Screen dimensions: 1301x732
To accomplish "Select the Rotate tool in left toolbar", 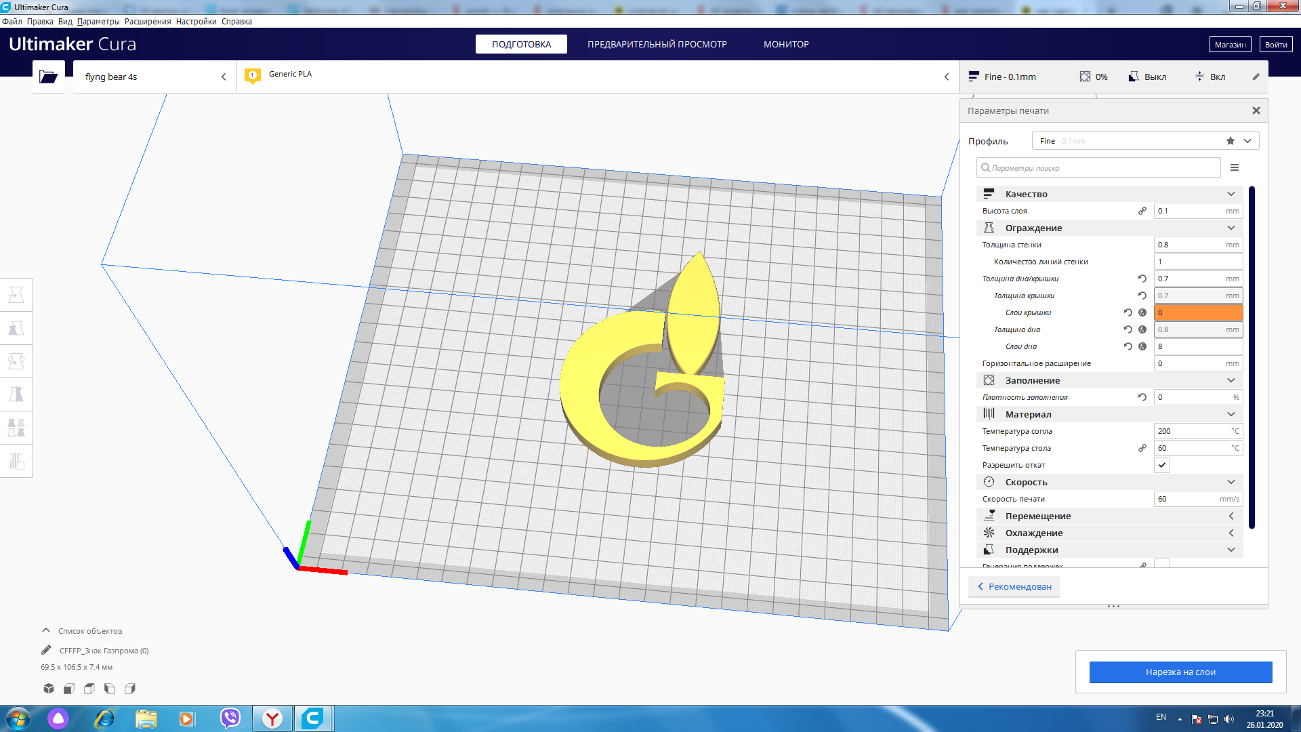I will click(x=16, y=361).
